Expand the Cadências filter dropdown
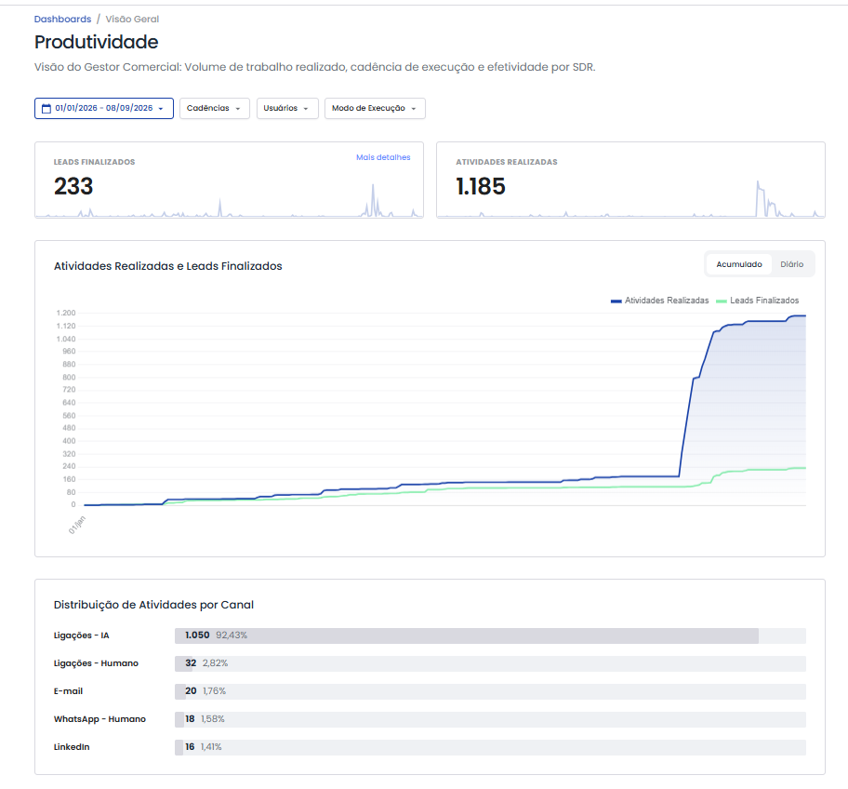The height and width of the screenshot is (789, 848). click(x=214, y=108)
